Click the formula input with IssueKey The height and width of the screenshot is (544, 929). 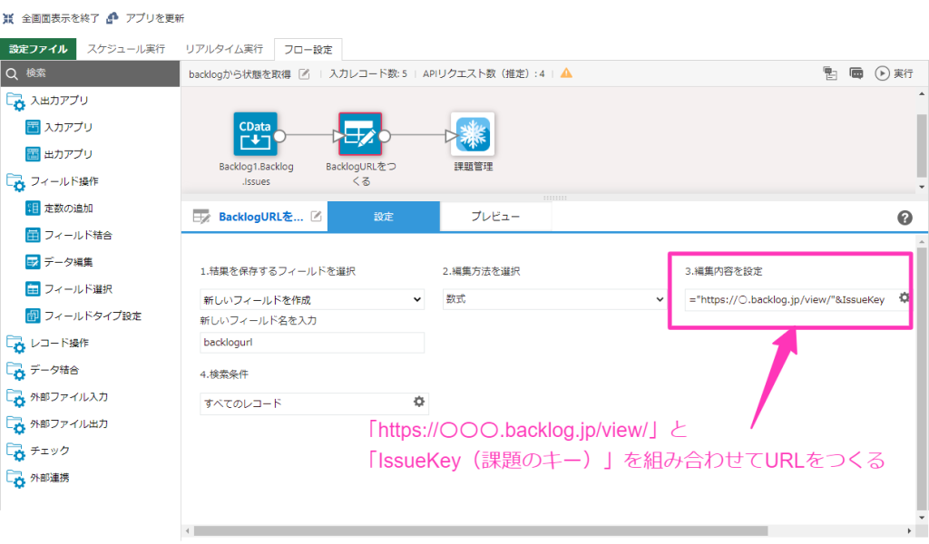[790, 299]
